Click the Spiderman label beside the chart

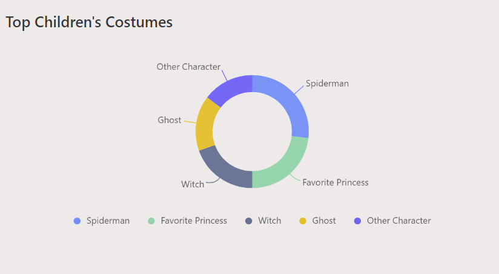click(327, 84)
